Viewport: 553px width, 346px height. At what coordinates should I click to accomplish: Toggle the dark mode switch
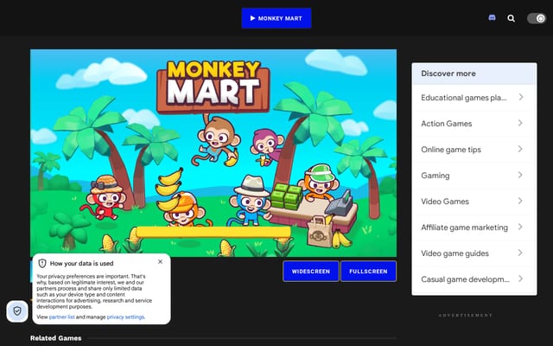(537, 18)
